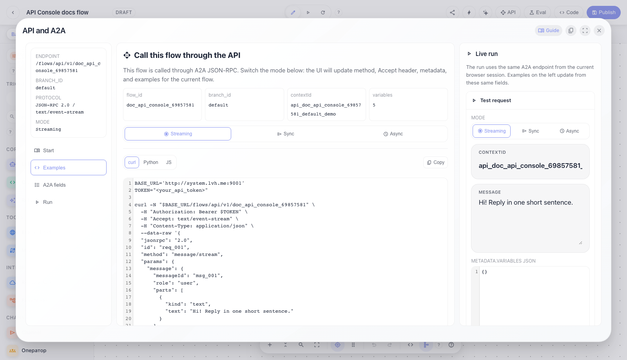627x360 pixels.
Task: Click the lightning bolt icon
Action: click(x=469, y=13)
